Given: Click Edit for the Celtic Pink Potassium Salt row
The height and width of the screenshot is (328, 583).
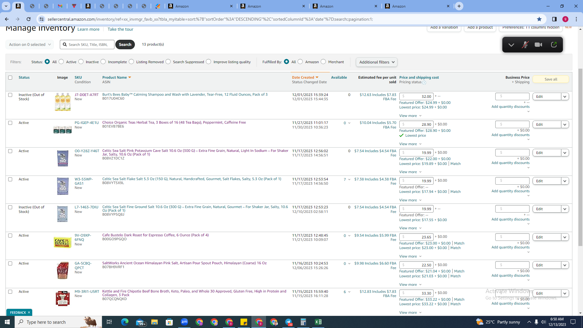Looking at the screenshot, I should (547, 153).
